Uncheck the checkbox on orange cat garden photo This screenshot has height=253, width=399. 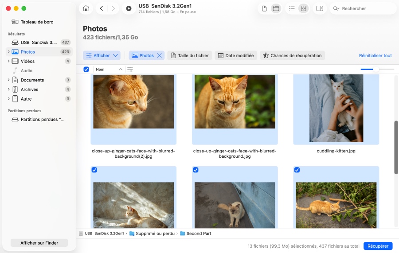tap(297, 170)
